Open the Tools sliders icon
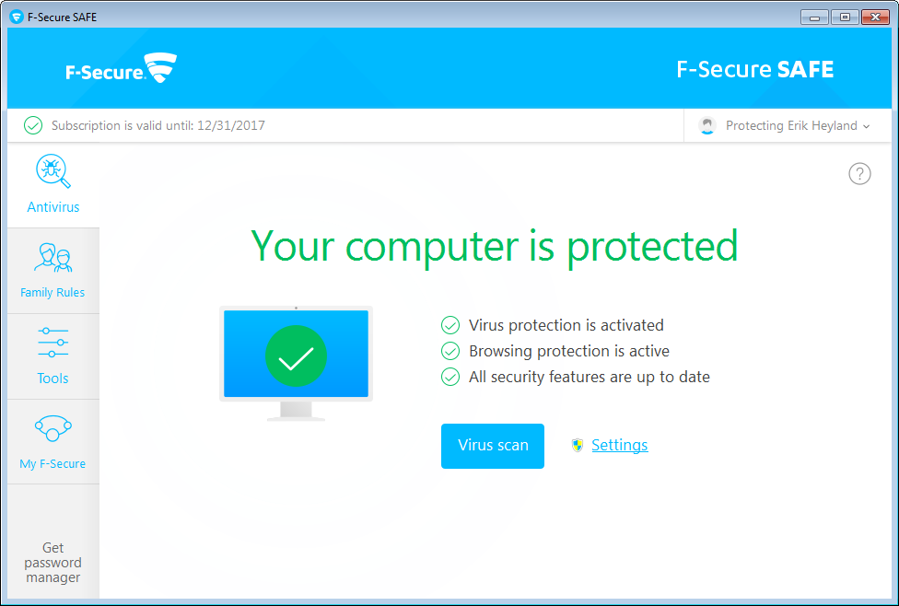 tap(53, 343)
